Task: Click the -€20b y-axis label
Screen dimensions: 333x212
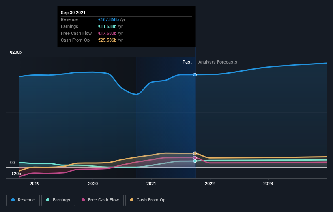Action: tap(15, 174)
